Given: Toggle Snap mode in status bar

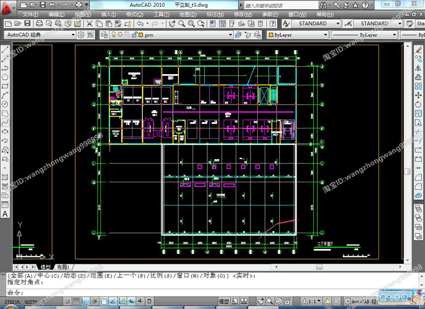Looking at the screenshot, I should tap(67, 301).
